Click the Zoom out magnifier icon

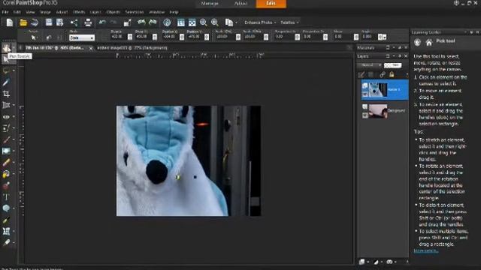203,22
